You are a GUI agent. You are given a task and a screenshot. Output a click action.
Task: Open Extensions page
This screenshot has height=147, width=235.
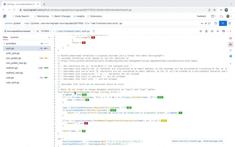95,16
